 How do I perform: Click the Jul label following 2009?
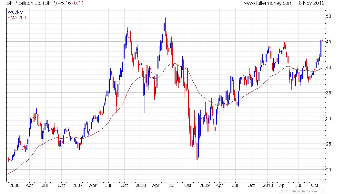pyautogui.click(x=235, y=185)
